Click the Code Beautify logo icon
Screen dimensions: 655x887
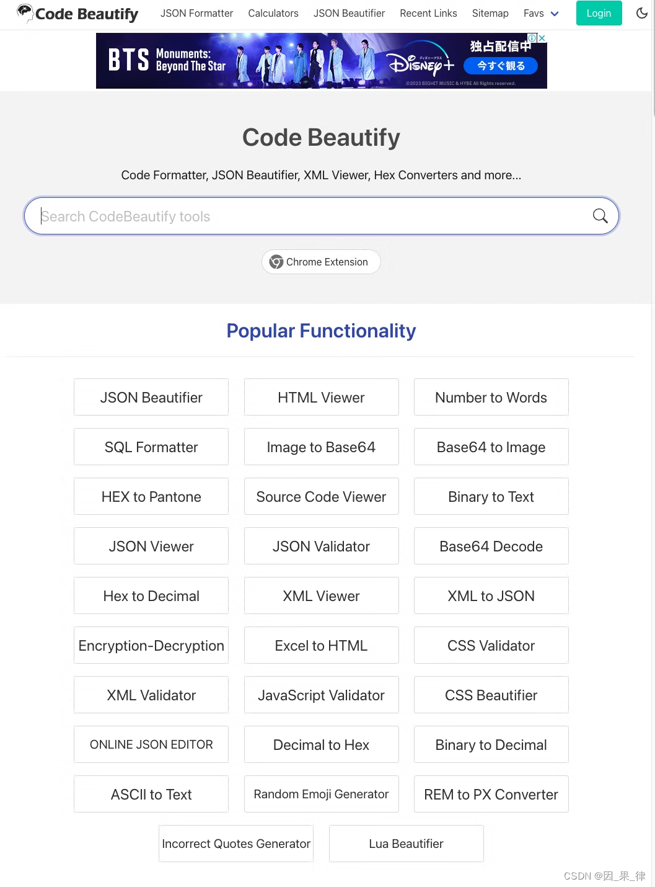25,12
